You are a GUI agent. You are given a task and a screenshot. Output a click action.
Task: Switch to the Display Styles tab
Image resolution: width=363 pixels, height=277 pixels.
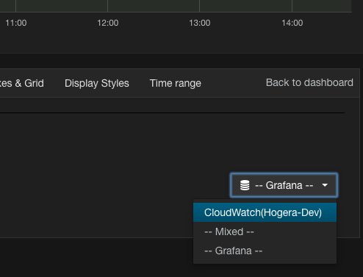pos(97,83)
